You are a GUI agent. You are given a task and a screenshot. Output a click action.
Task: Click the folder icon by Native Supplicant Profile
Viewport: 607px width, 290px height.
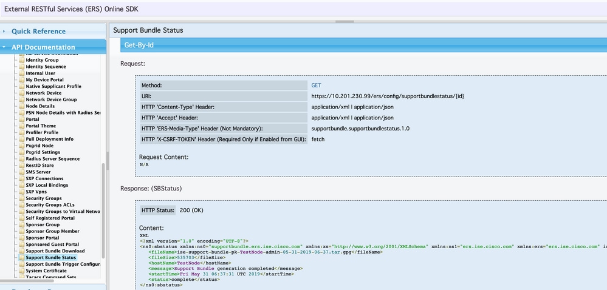(x=22, y=86)
